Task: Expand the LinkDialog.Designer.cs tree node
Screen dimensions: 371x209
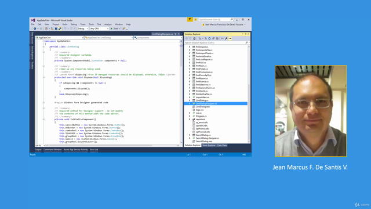Action: [190, 103]
